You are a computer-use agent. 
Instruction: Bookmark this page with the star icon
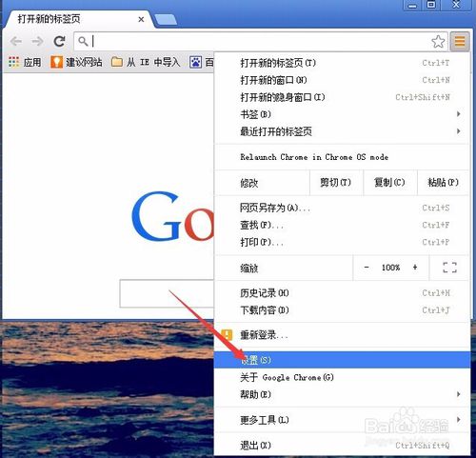(x=438, y=42)
